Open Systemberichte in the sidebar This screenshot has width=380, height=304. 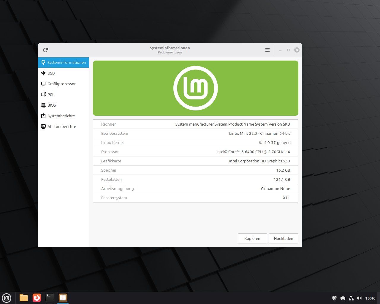(x=64, y=116)
